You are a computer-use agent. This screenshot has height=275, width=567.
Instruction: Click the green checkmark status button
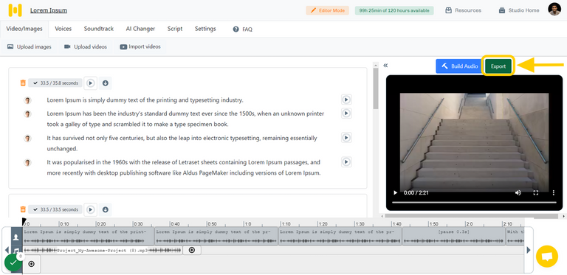point(13,262)
